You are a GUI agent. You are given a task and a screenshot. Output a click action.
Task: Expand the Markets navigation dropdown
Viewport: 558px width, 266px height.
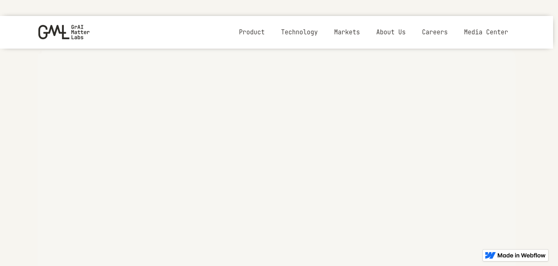point(347,32)
